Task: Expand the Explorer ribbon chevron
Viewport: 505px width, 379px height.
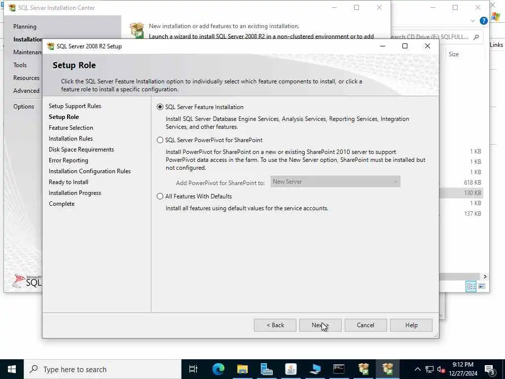Action: (473, 21)
